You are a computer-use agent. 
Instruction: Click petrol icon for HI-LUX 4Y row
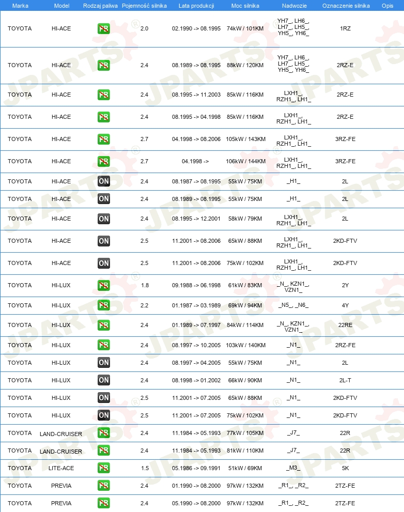coord(103,305)
